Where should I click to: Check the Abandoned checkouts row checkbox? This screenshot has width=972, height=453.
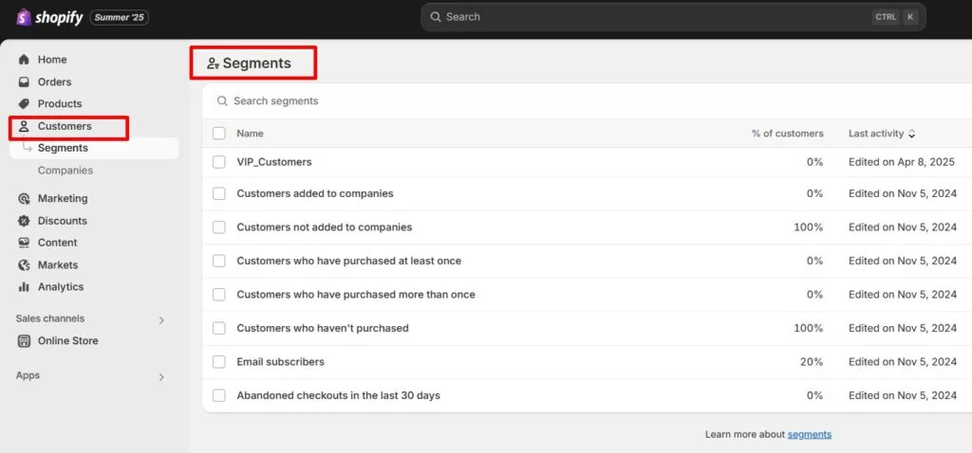219,395
